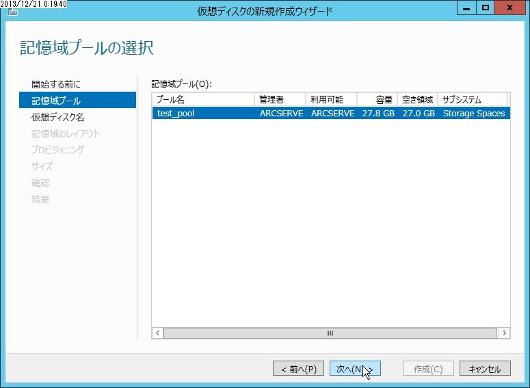
Task: Sort by 利用可能 column header
Action: click(x=331, y=99)
